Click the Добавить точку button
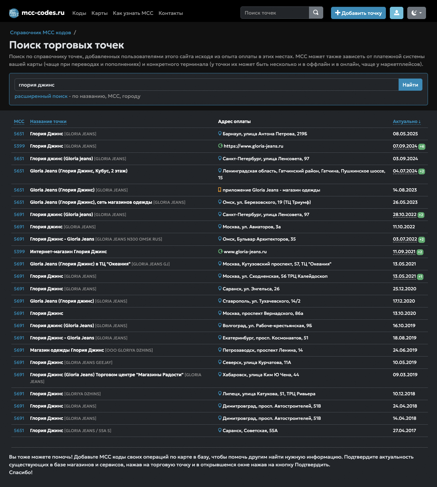The height and width of the screenshot is (487, 437). pyautogui.click(x=358, y=13)
